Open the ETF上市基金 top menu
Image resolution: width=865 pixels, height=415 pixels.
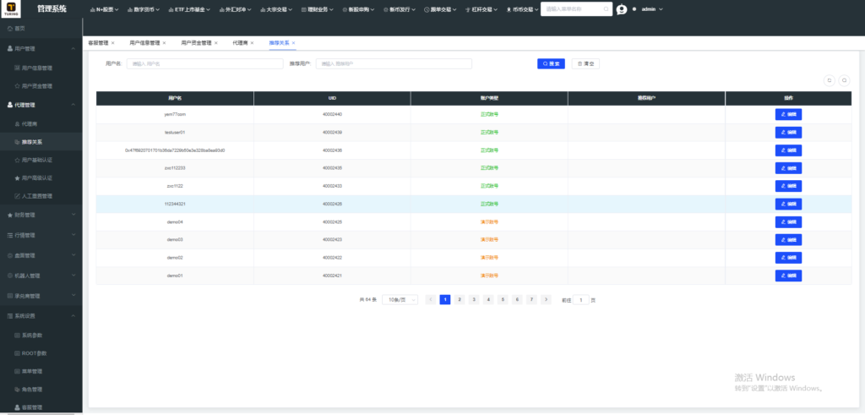point(188,9)
